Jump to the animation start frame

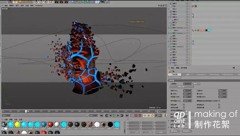[x=102, y=116]
